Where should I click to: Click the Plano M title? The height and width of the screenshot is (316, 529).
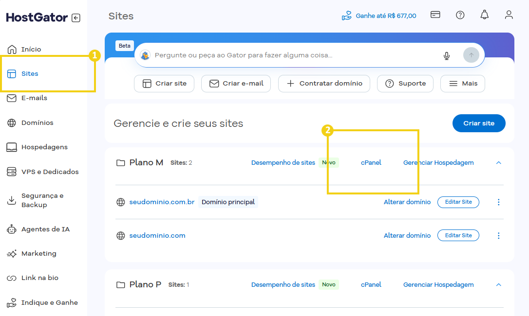(x=147, y=163)
